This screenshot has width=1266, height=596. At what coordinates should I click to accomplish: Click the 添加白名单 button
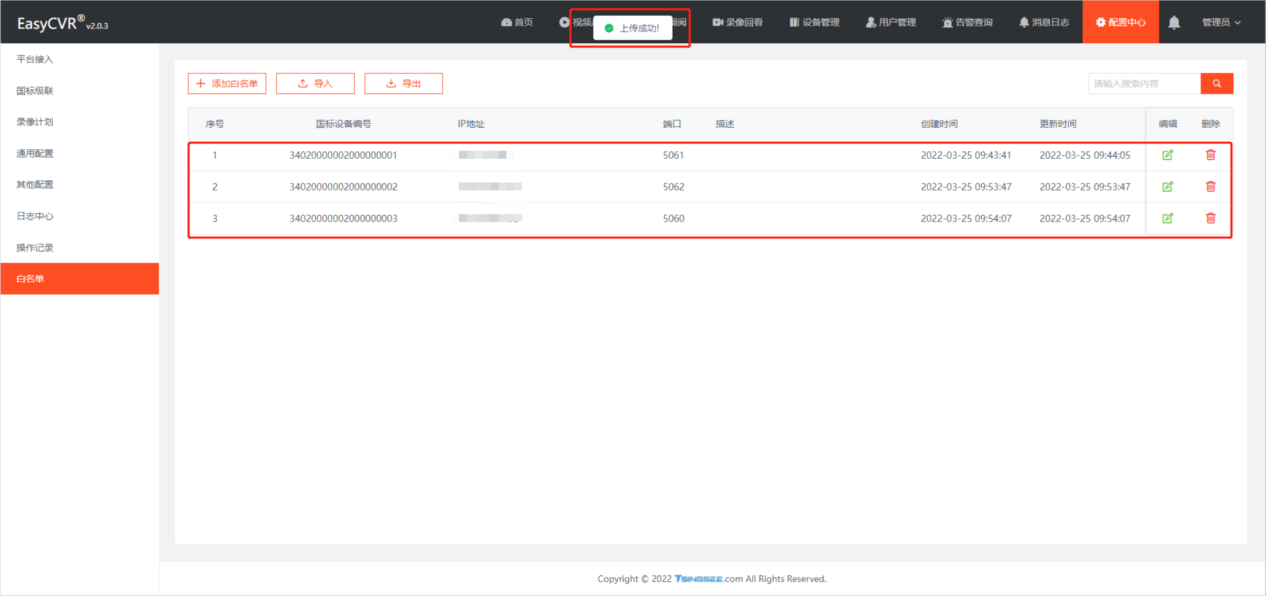227,83
